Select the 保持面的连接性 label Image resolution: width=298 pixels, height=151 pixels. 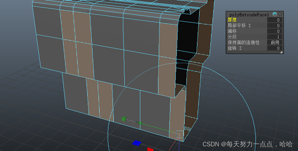(243, 43)
